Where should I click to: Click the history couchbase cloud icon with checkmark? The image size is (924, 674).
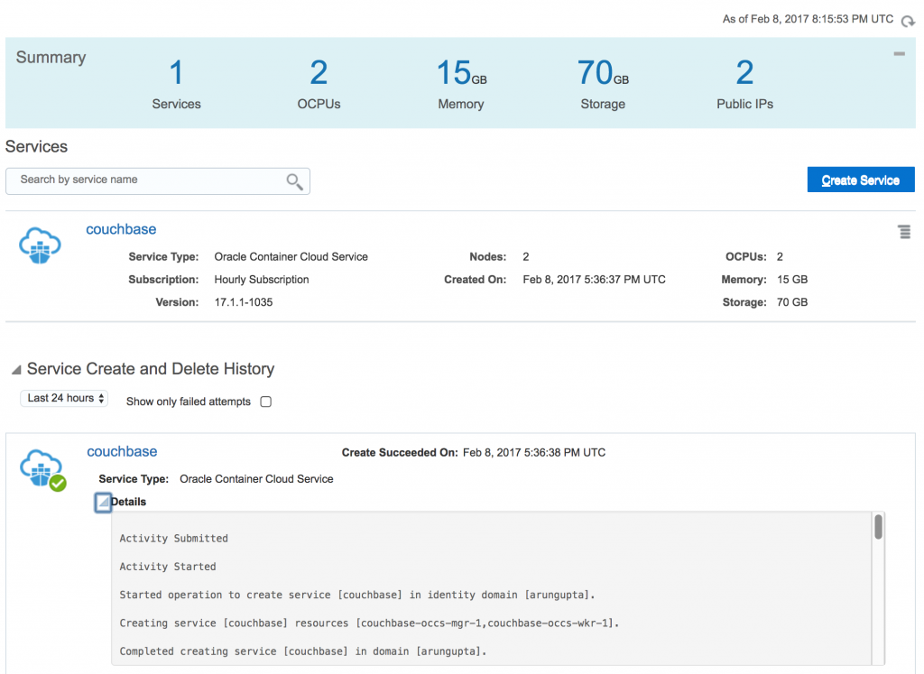[x=42, y=469]
